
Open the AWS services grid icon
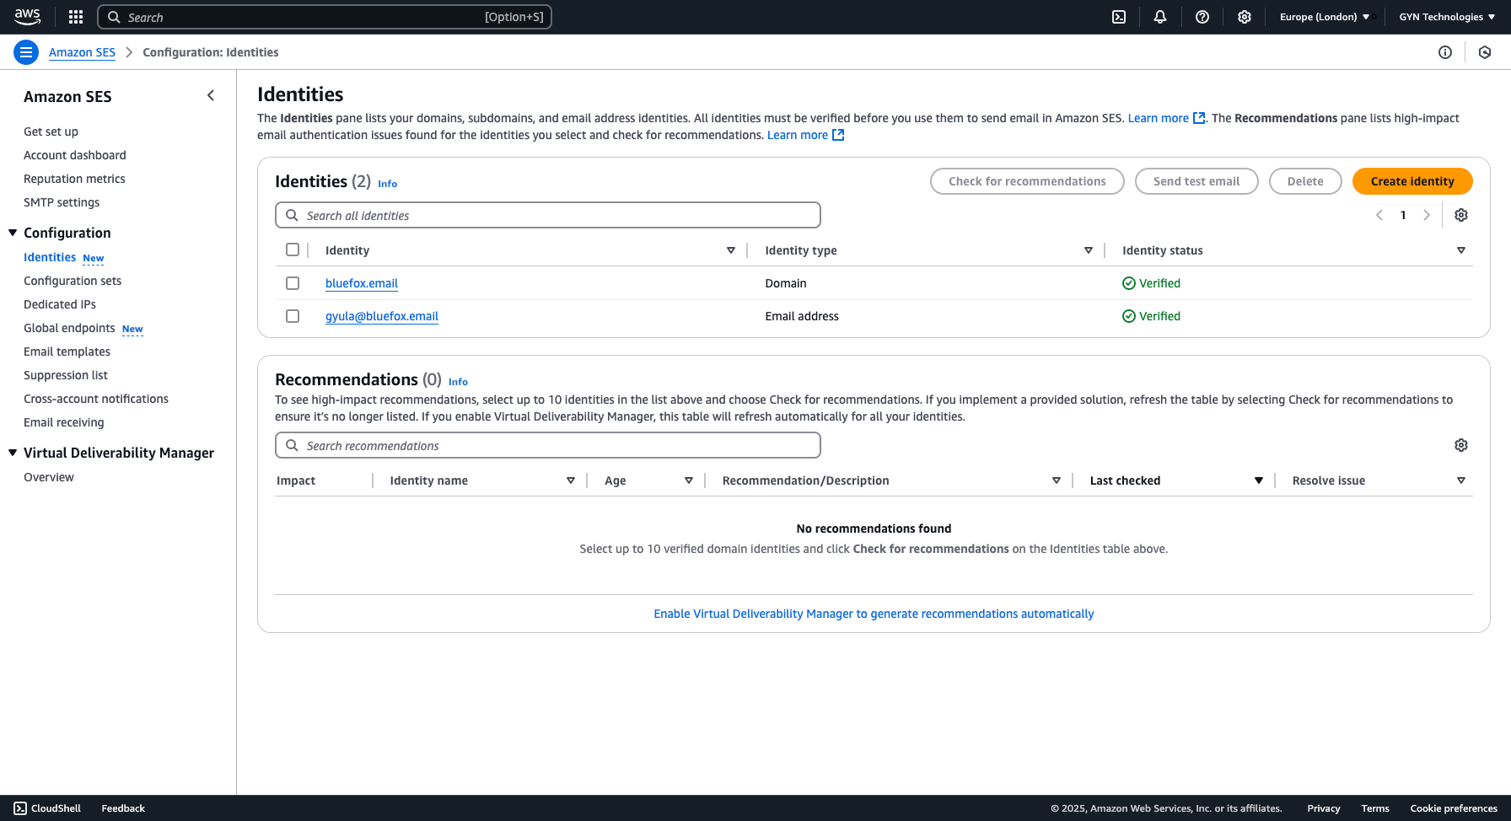click(75, 17)
